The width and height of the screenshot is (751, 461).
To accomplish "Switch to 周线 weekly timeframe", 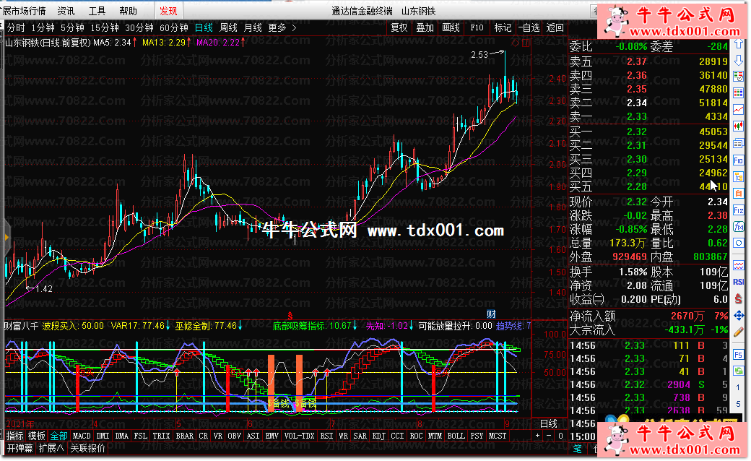I will 228,27.
